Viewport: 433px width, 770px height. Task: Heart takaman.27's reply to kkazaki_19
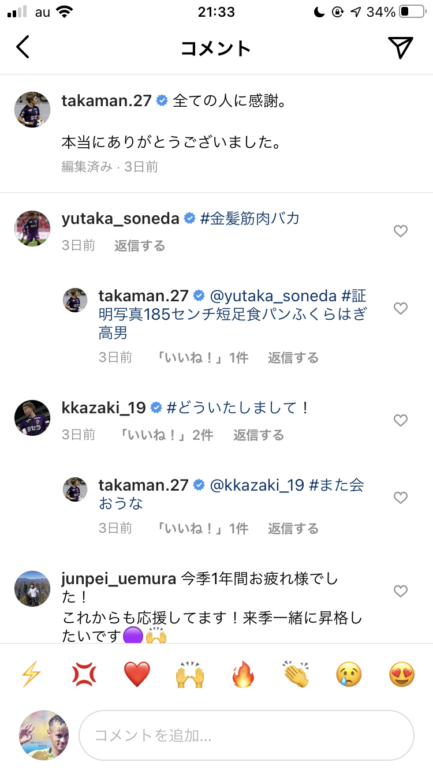pyautogui.click(x=400, y=498)
